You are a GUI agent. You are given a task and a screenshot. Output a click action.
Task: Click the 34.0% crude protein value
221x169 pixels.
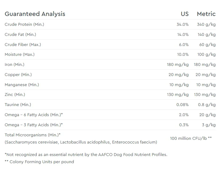(183, 24)
